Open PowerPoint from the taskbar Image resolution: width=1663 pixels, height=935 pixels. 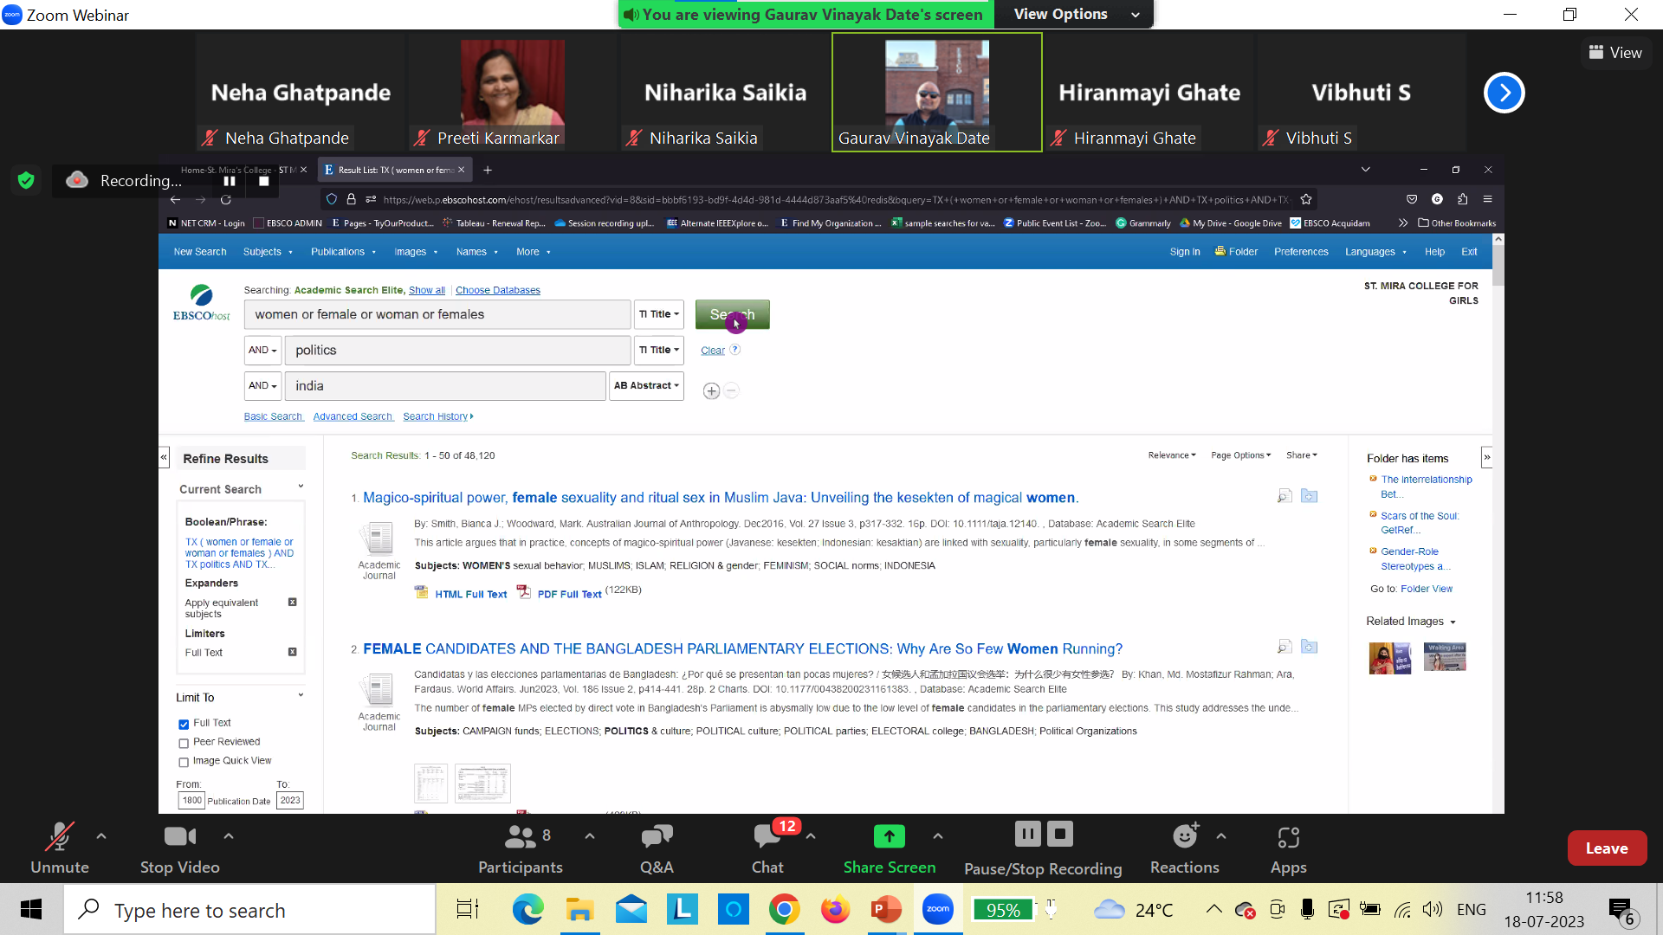pyautogui.click(x=886, y=910)
